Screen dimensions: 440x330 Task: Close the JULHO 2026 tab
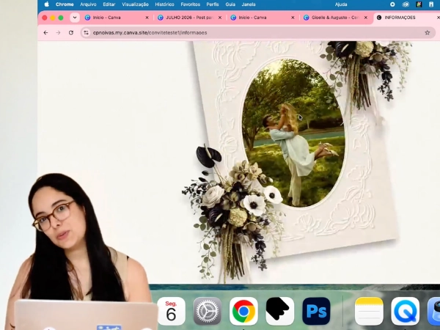[x=220, y=18]
